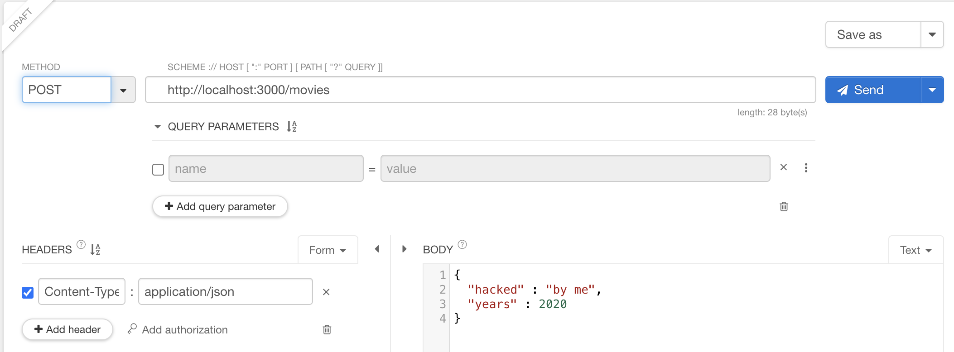The height and width of the screenshot is (352, 954).
Task: Click the Add authorization link
Action: click(178, 329)
